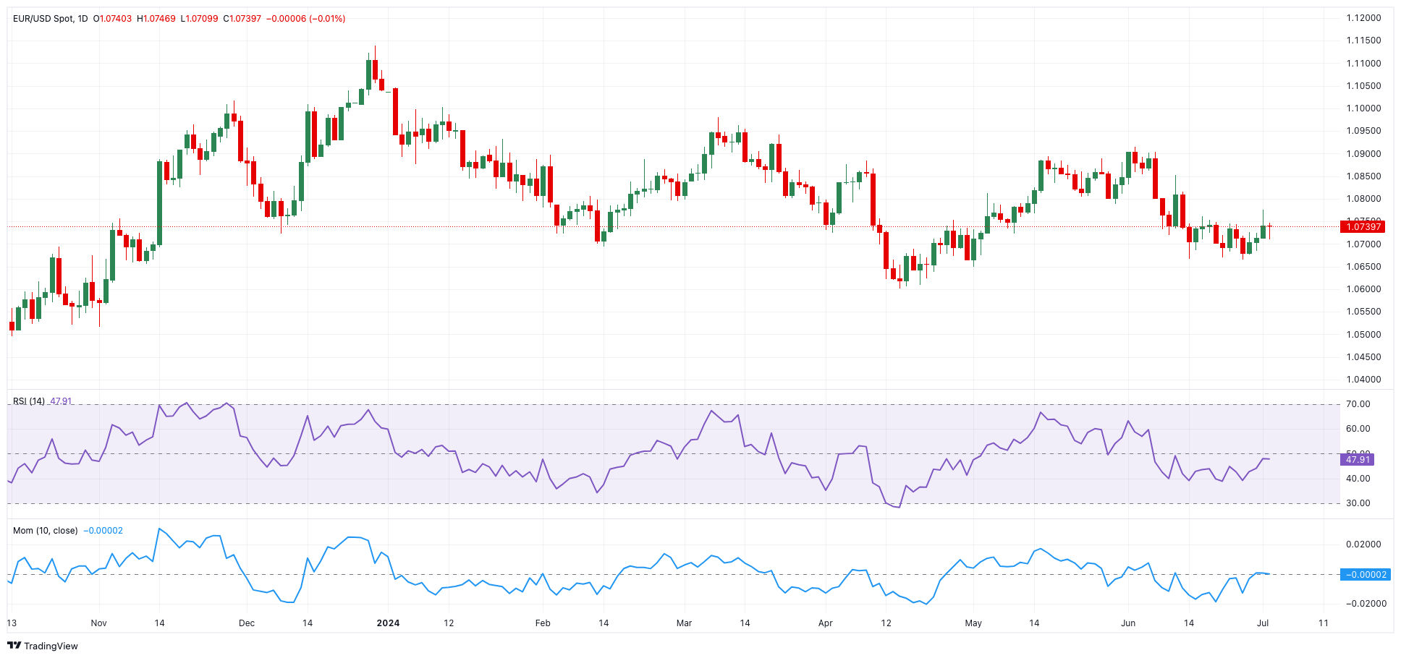Click the 1.04000 price scale label
The image size is (1401, 658).
[1363, 380]
